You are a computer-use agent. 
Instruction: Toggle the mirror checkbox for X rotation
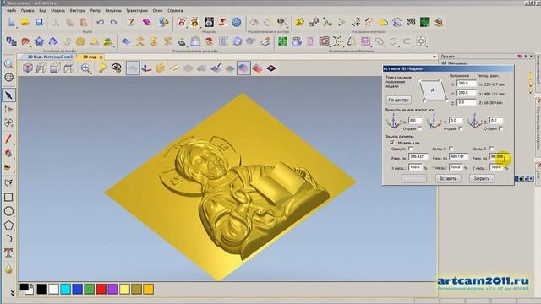click(x=419, y=128)
